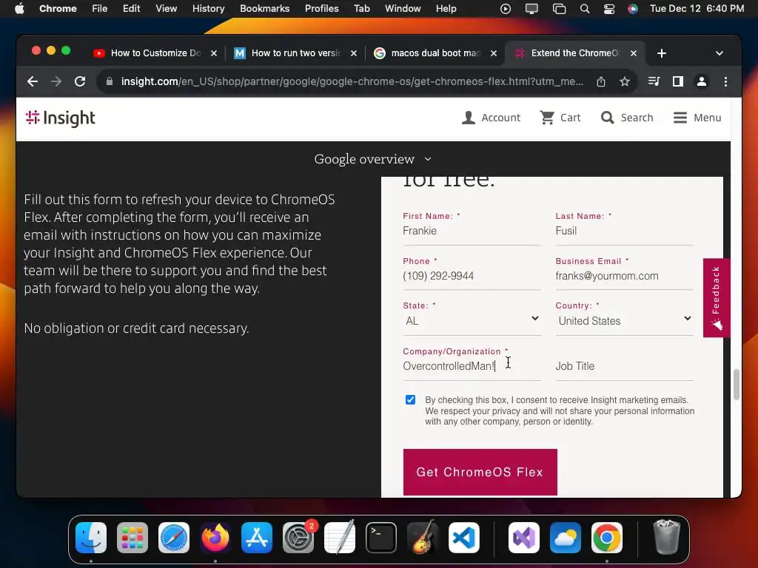The width and height of the screenshot is (758, 568).
Task: Open the cloud app in the Dock
Action: 566,538
